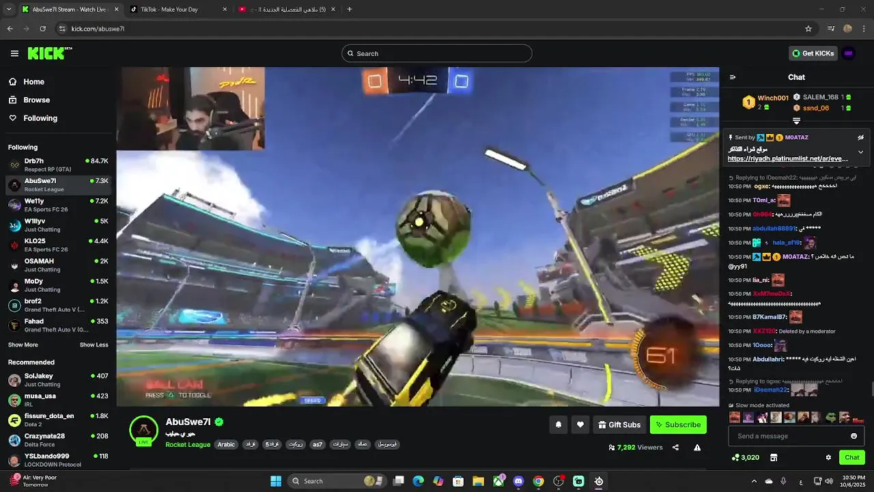The image size is (874, 492).
Task: Click the Gift Subs button
Action: coord(619,424)
